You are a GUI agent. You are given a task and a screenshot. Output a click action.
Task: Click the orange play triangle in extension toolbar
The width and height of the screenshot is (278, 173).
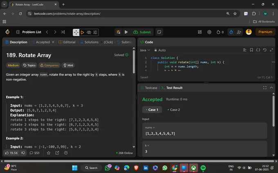[83, 32]
